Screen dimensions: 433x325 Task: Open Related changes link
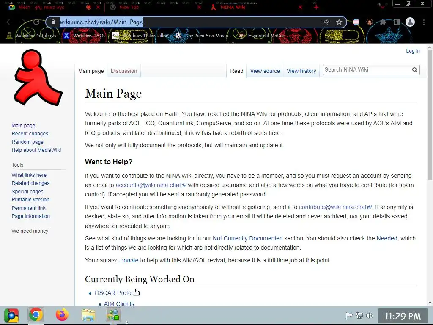[x=30, y=183]
